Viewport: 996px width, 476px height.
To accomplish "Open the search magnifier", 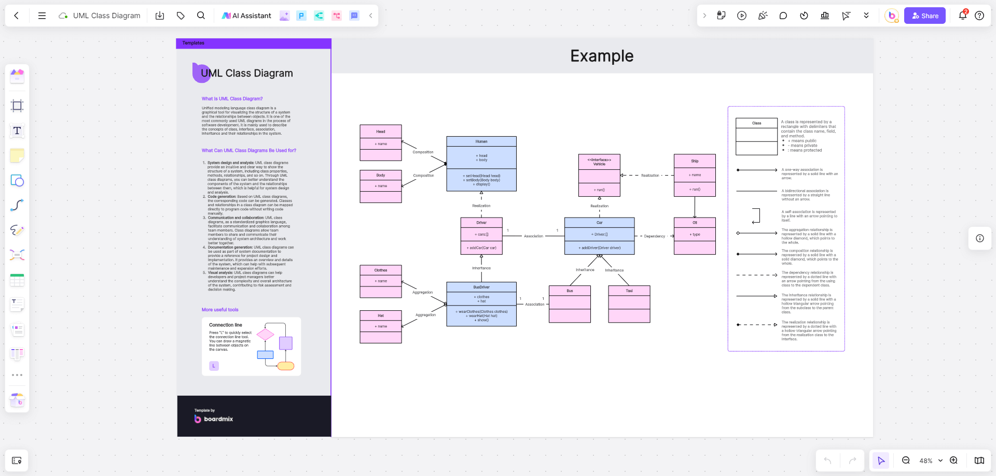I will pyautogui.click(x=201, y=16).
